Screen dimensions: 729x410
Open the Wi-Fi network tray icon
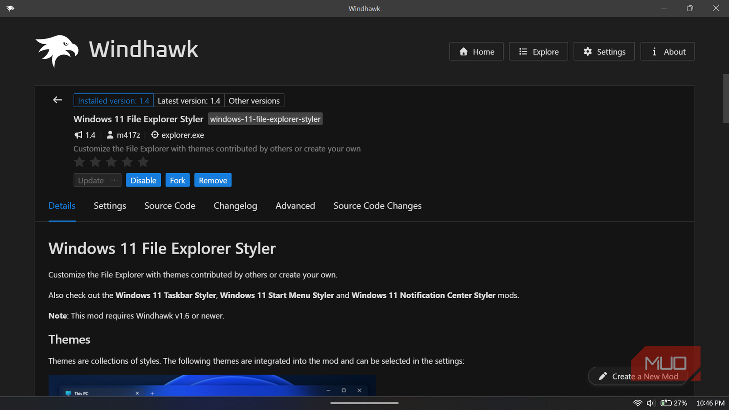click(x=638, y=403)
